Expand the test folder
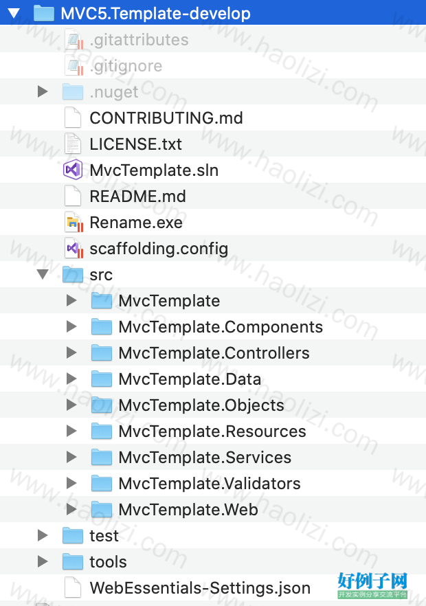 [x=43, y=536]
